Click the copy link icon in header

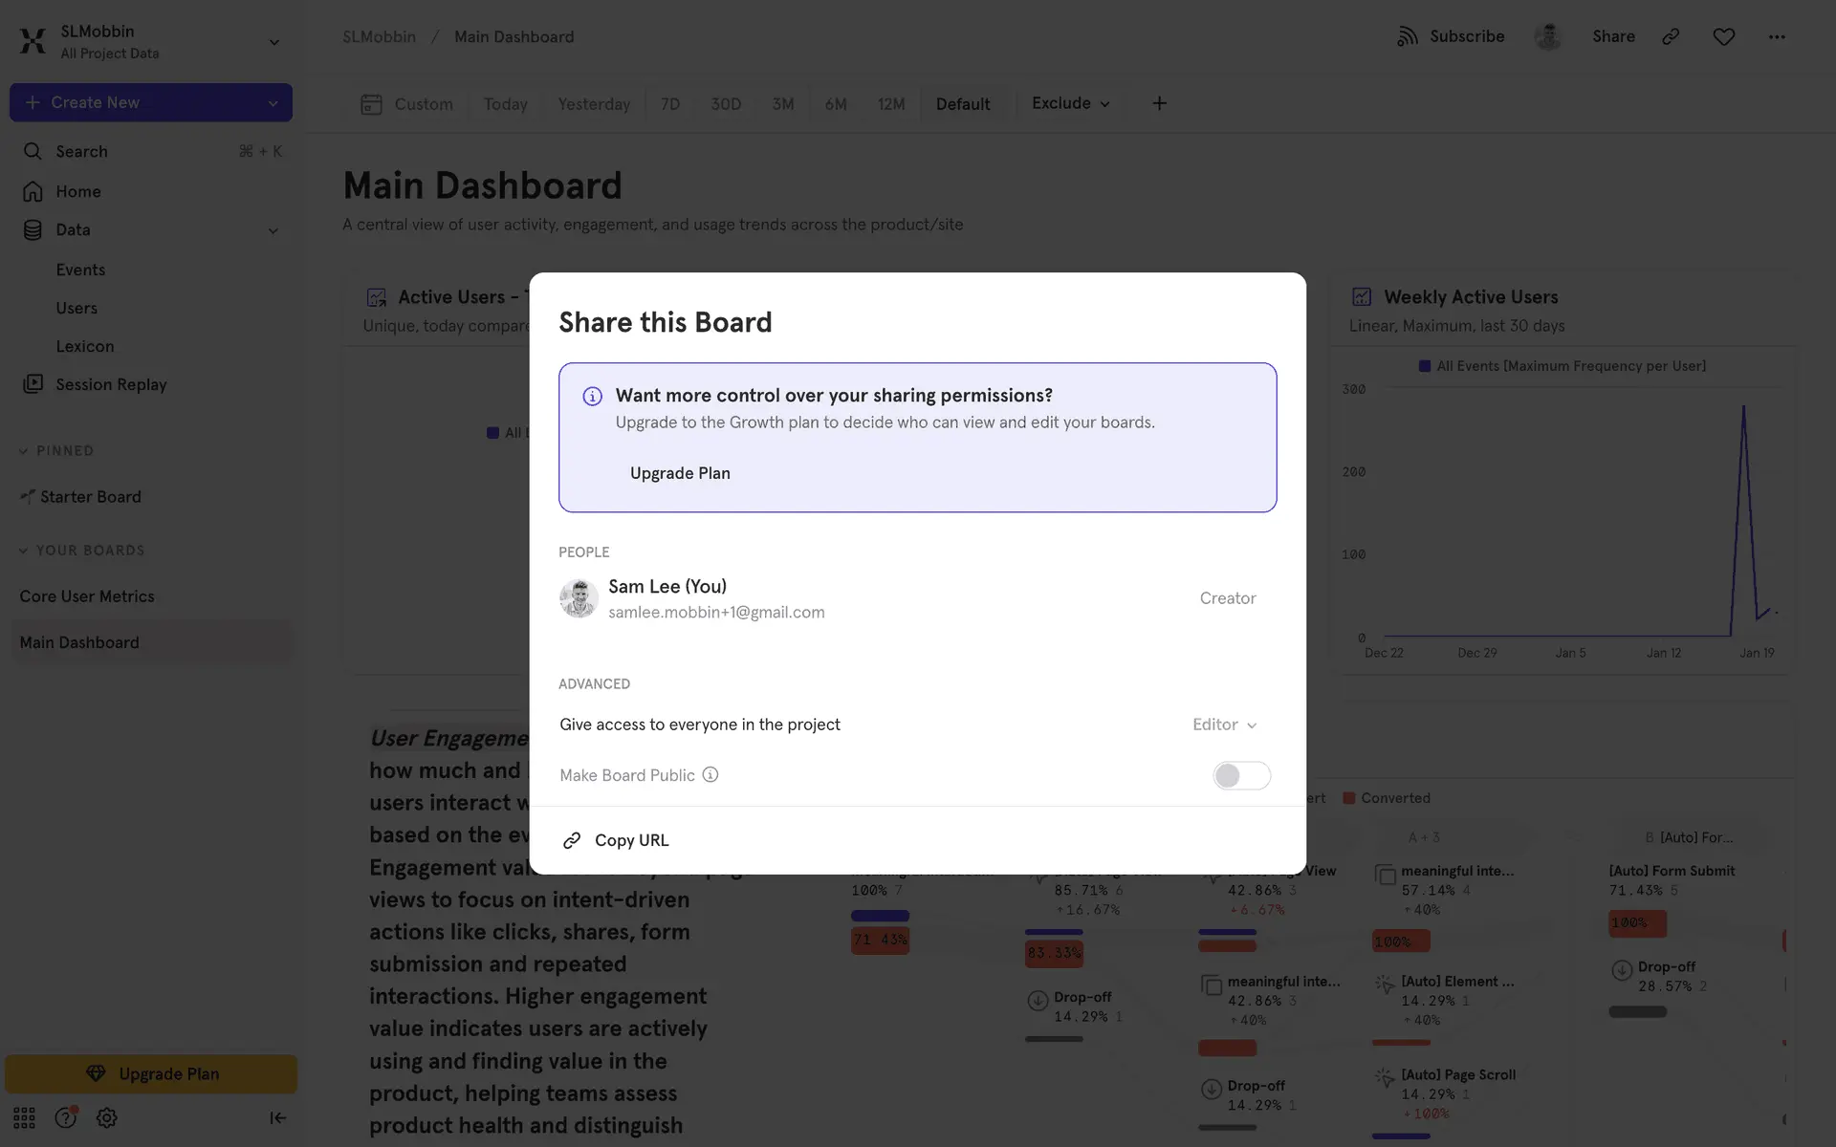(x=1671, y=36)
